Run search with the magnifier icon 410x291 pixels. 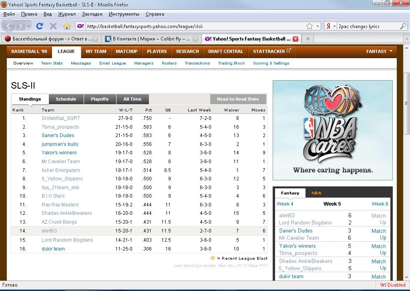(403, 26)
